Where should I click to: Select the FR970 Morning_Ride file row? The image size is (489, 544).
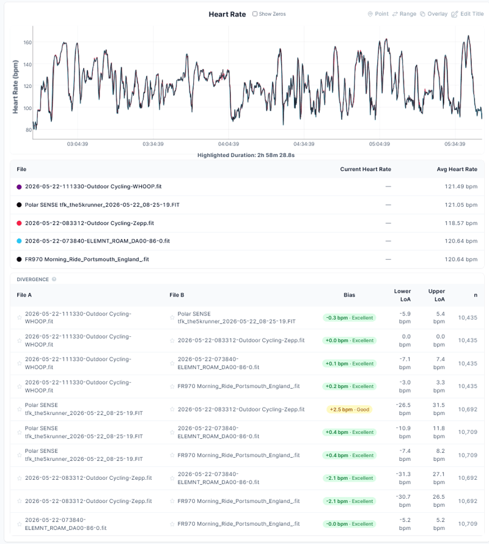click(x=247, y=259)
